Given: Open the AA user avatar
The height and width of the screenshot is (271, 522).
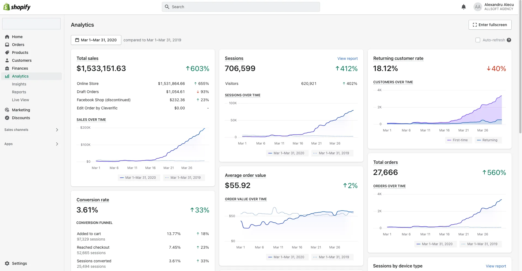Looking at the screenshot, I should (478, 7).
